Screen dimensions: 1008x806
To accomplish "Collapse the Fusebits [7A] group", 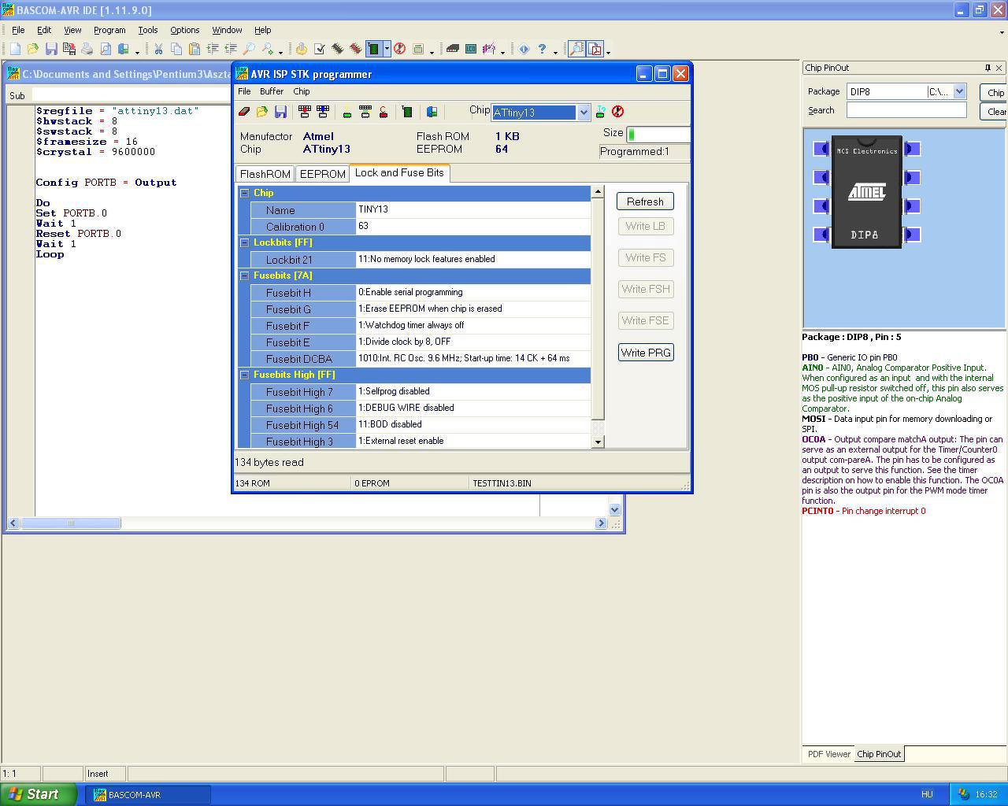I will 244,275.
